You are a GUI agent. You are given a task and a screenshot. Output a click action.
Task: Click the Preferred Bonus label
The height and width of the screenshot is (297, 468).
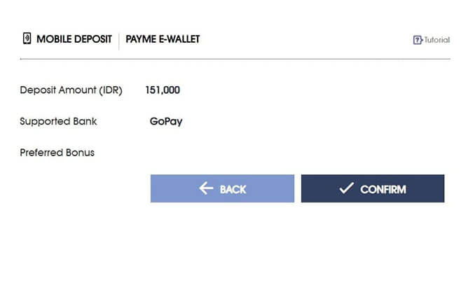point(57,152)
